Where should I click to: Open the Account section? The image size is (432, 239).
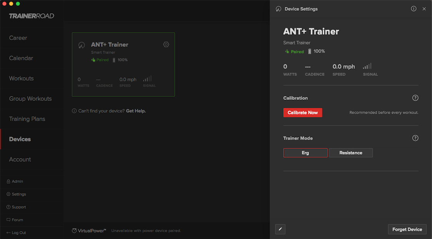pos(20,159)
